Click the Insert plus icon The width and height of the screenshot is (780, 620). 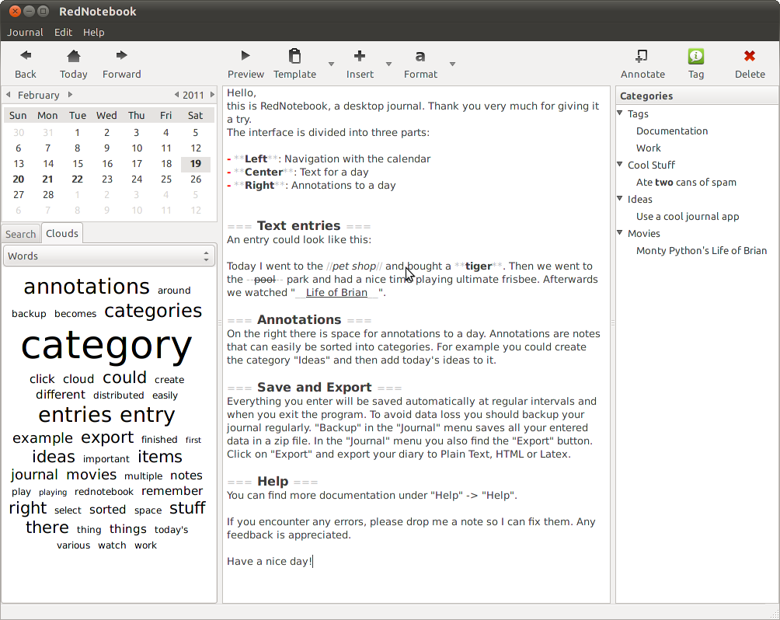(359, 56)
